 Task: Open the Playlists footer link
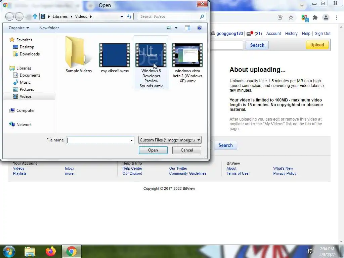click(19, 173)
